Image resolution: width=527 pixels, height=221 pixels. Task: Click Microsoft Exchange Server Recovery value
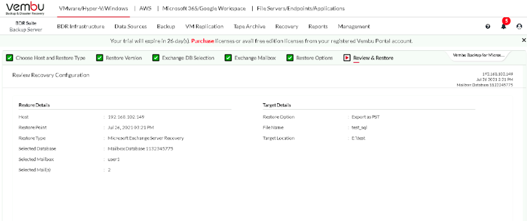pos(146,138)
